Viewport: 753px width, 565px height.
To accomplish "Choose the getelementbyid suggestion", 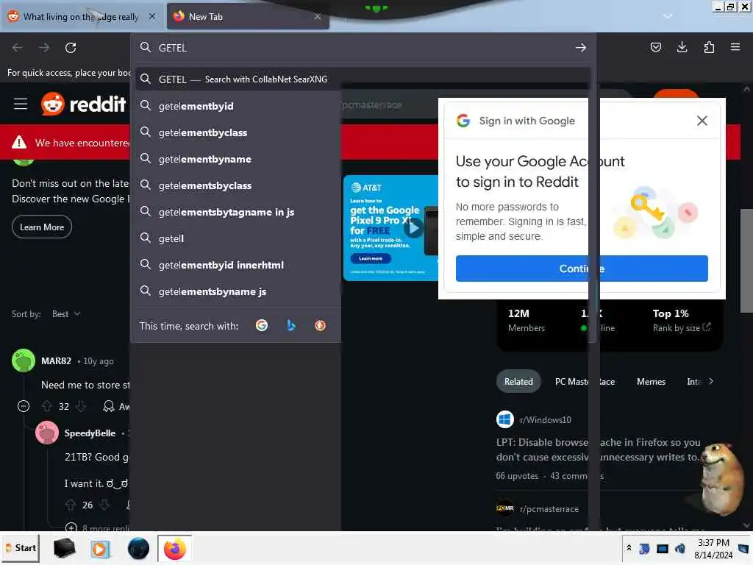I will click(x=238, y=106).
